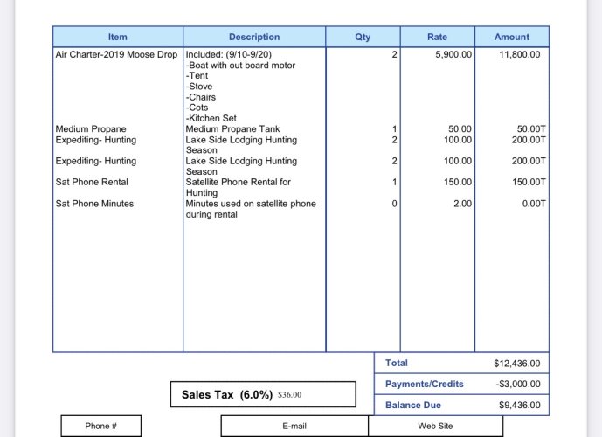
Task: Click the Air Charter-2019 Moose Drop item
Action: click(x=116, y=54)
